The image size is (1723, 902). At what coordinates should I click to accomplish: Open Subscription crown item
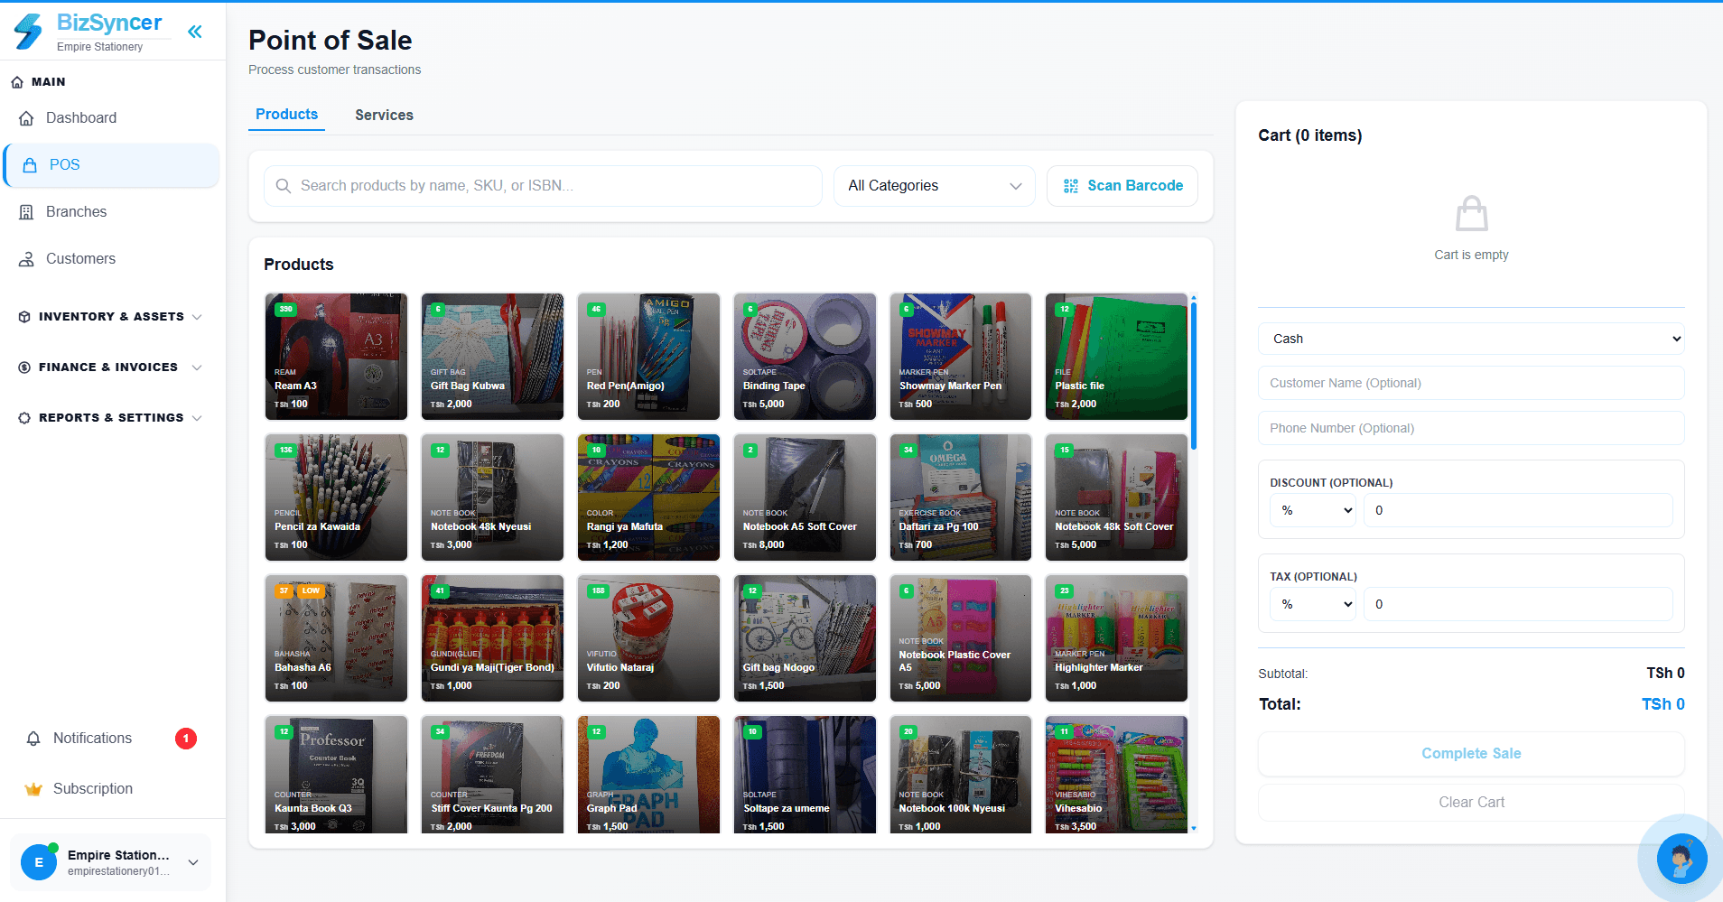[x=110, y=788]
